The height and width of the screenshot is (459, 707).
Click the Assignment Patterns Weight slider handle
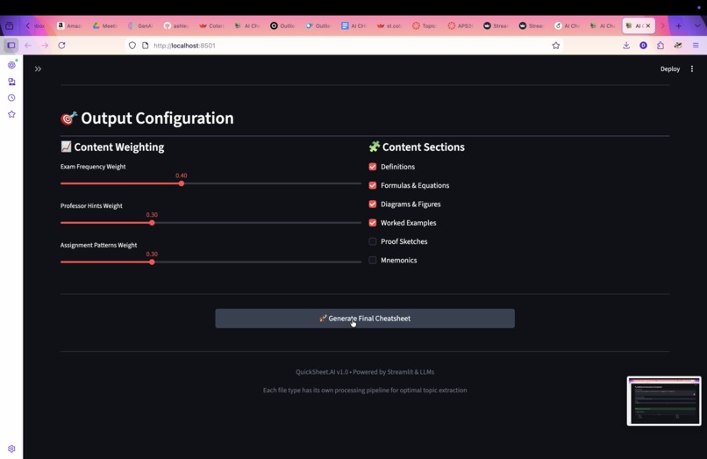click(152, 262)
